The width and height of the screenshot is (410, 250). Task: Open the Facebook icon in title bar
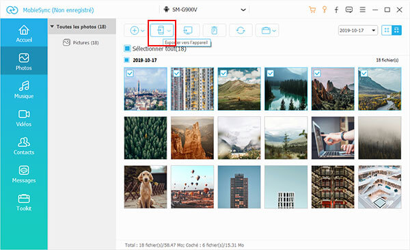336,10
